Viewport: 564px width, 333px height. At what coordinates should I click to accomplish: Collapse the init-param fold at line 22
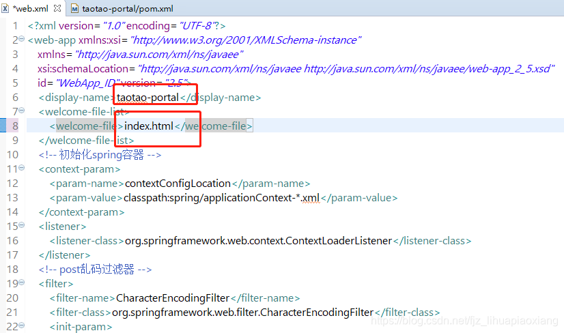pyautogui.click(x=22, y=325)
